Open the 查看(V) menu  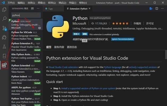41,3
